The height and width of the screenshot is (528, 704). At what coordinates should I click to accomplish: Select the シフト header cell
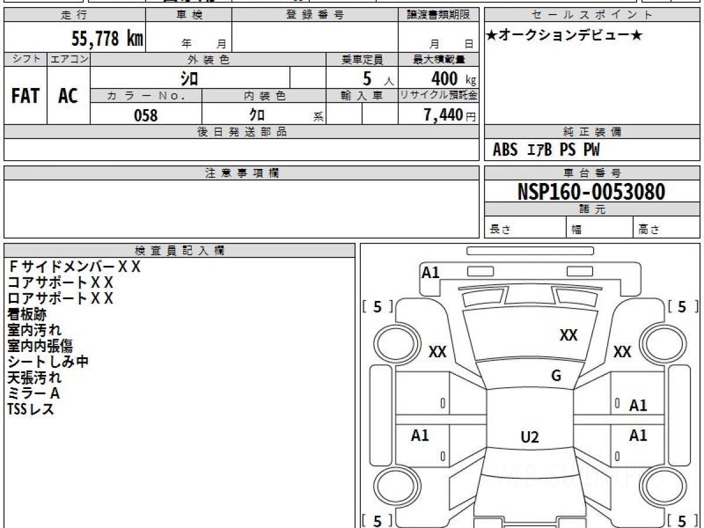(25, 59)
